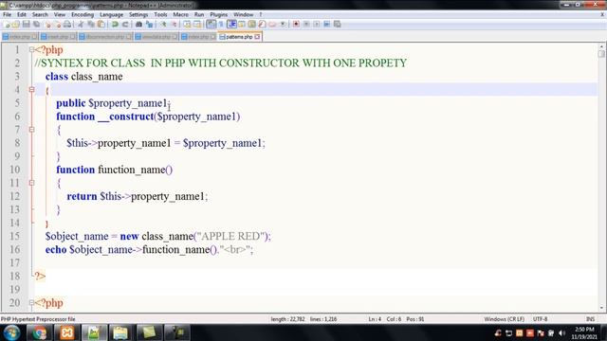The height and width of the screenshot is (341, 607).
Task: Click Windows (CR LF) in the status bar
Action: pyautogui.click(x=504, y=319)
